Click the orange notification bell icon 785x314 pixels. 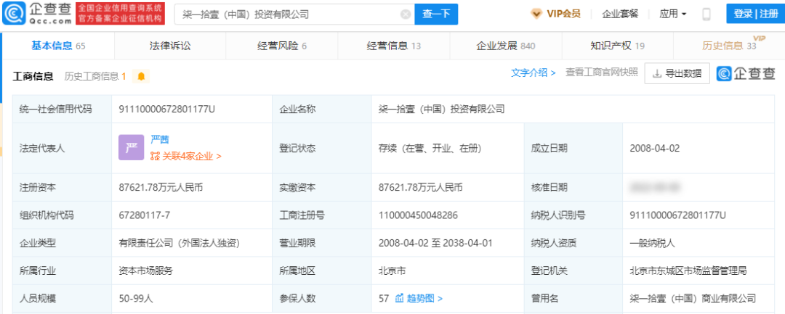click(141, 76)
